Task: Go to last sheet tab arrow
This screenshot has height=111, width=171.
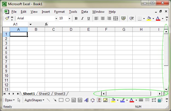Action: [18, 94]
